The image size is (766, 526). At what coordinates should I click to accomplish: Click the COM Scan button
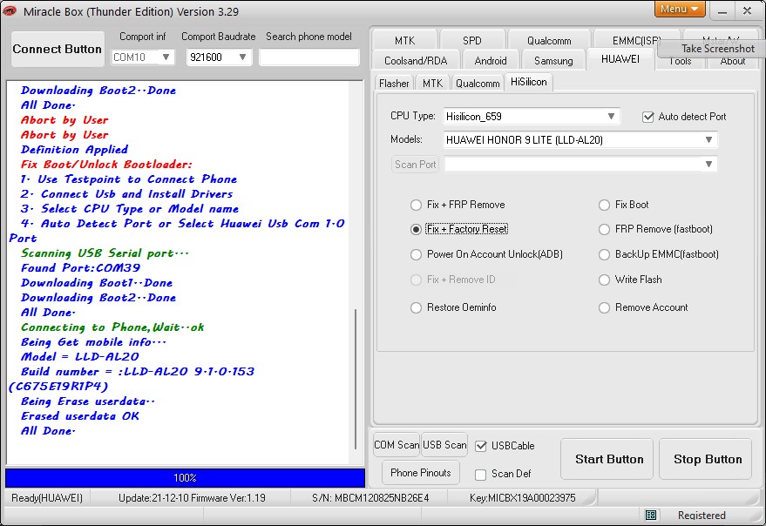point(397,445)
